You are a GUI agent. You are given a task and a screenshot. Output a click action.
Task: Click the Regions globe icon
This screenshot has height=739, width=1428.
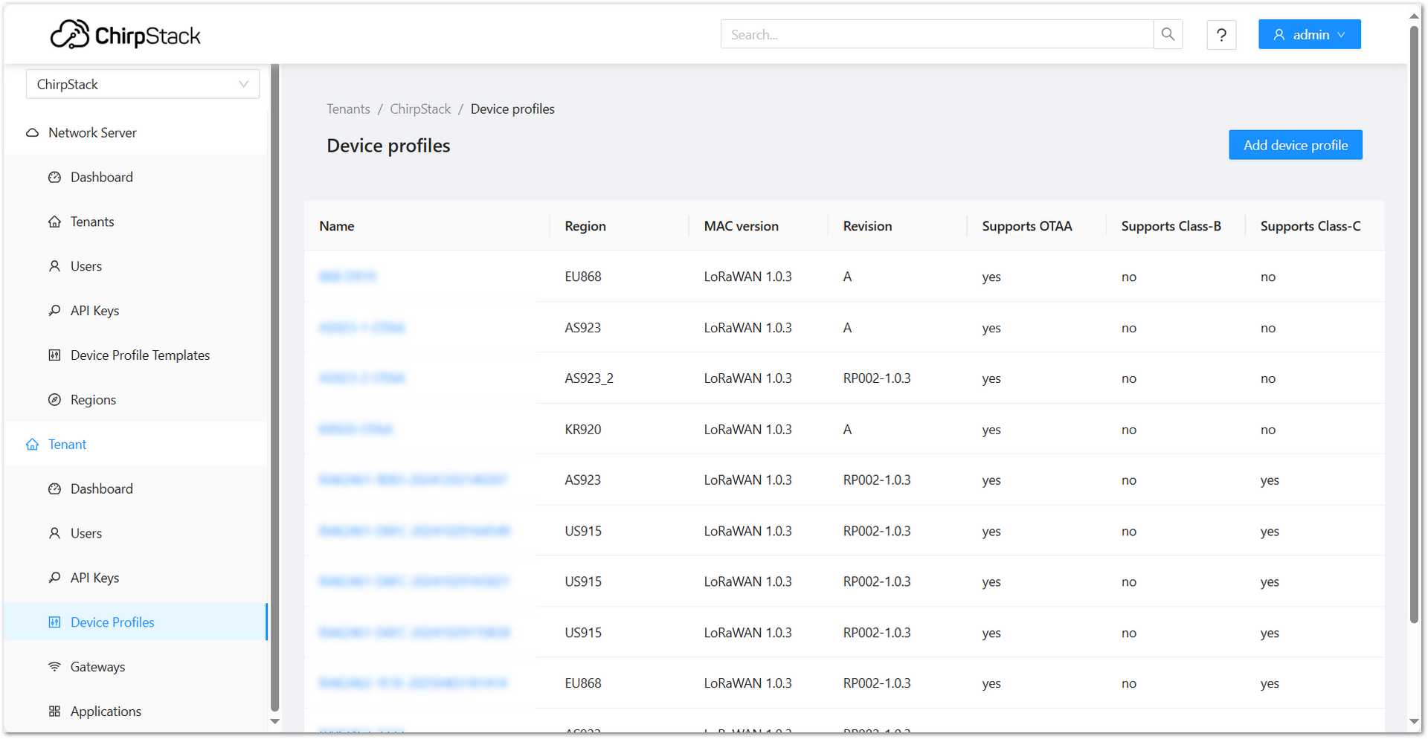54,399
